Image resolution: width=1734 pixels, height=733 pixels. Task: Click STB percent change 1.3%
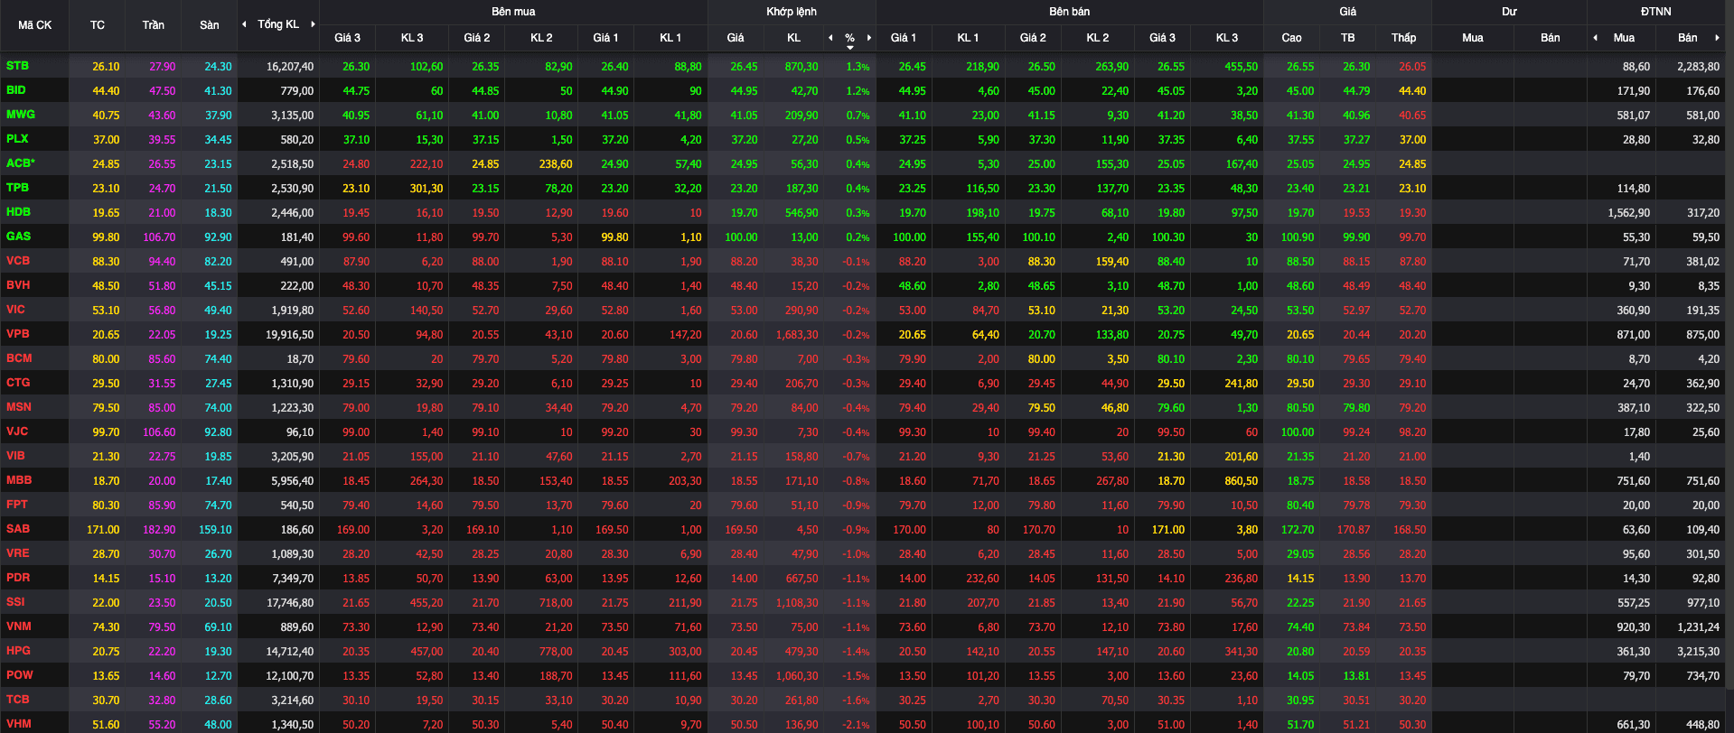pos(858,67)
